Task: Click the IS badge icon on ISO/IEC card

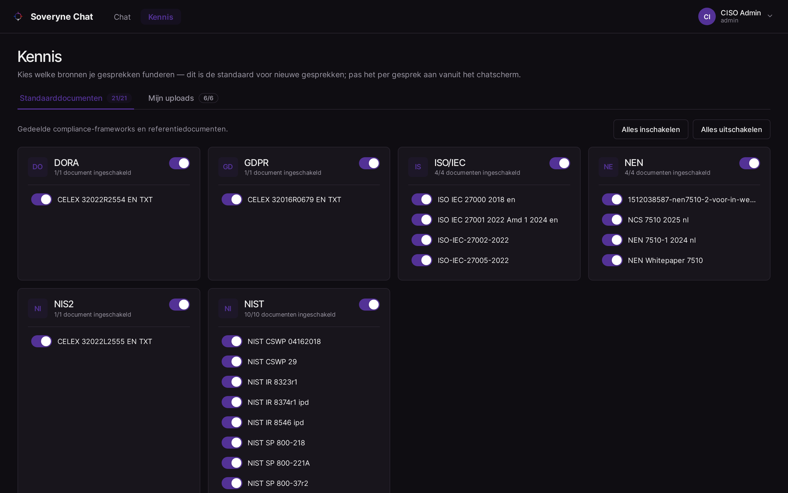Action: (418, 167)
